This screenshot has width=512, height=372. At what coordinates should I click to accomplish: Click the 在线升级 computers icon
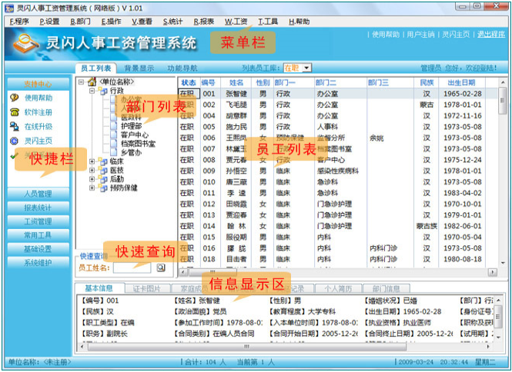(x=14, y=127)
